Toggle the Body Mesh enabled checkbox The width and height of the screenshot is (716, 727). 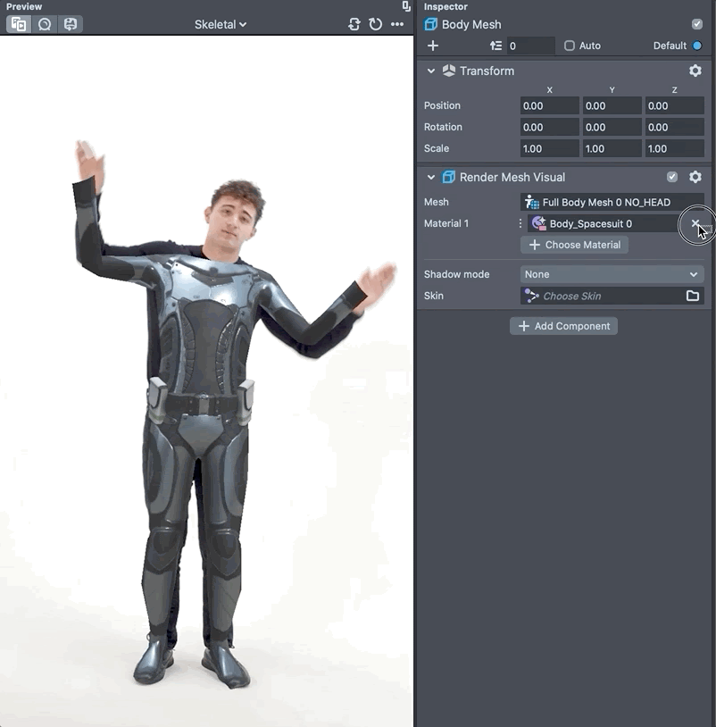pos(697,24)
